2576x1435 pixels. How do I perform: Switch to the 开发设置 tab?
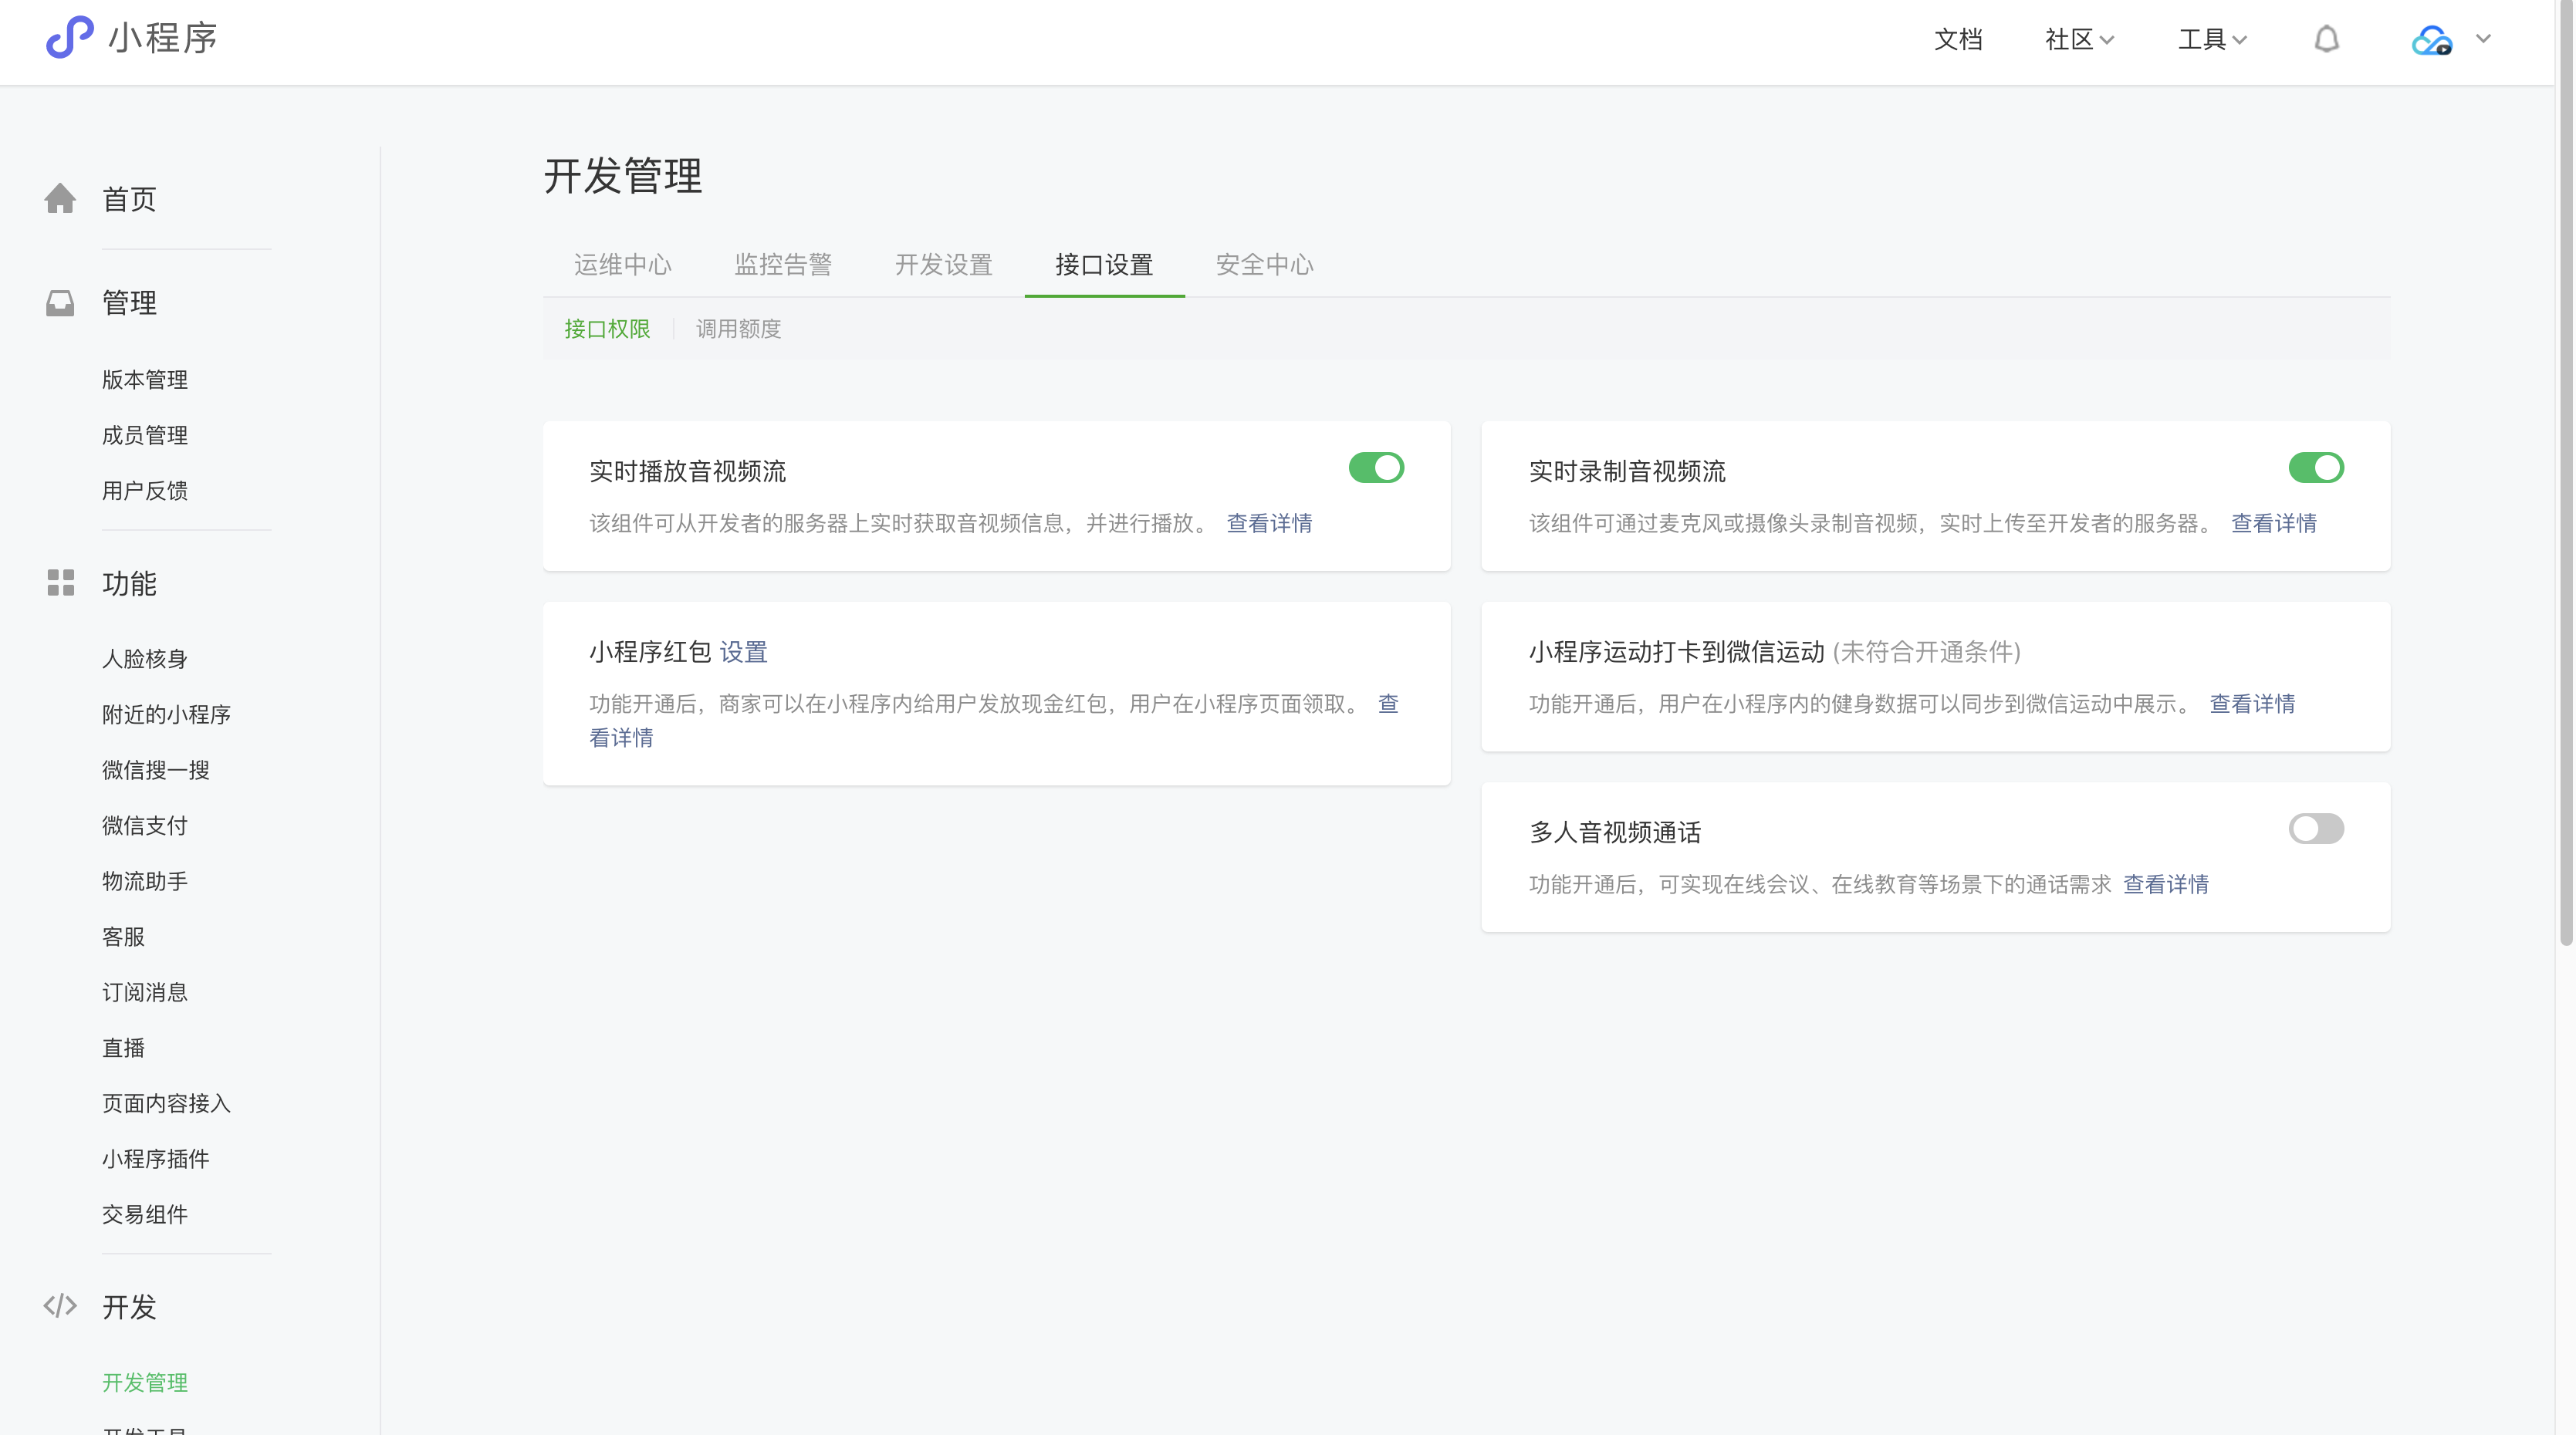943,265
